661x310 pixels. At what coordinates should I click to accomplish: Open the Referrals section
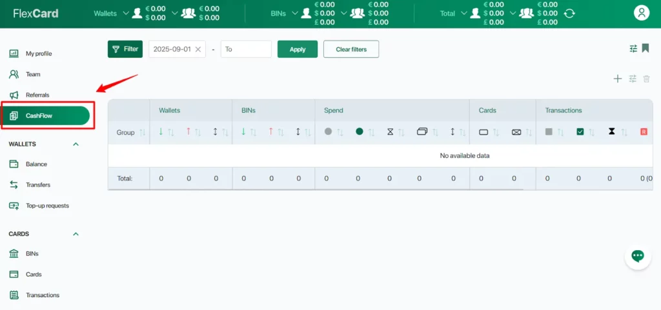coord(37,95)
